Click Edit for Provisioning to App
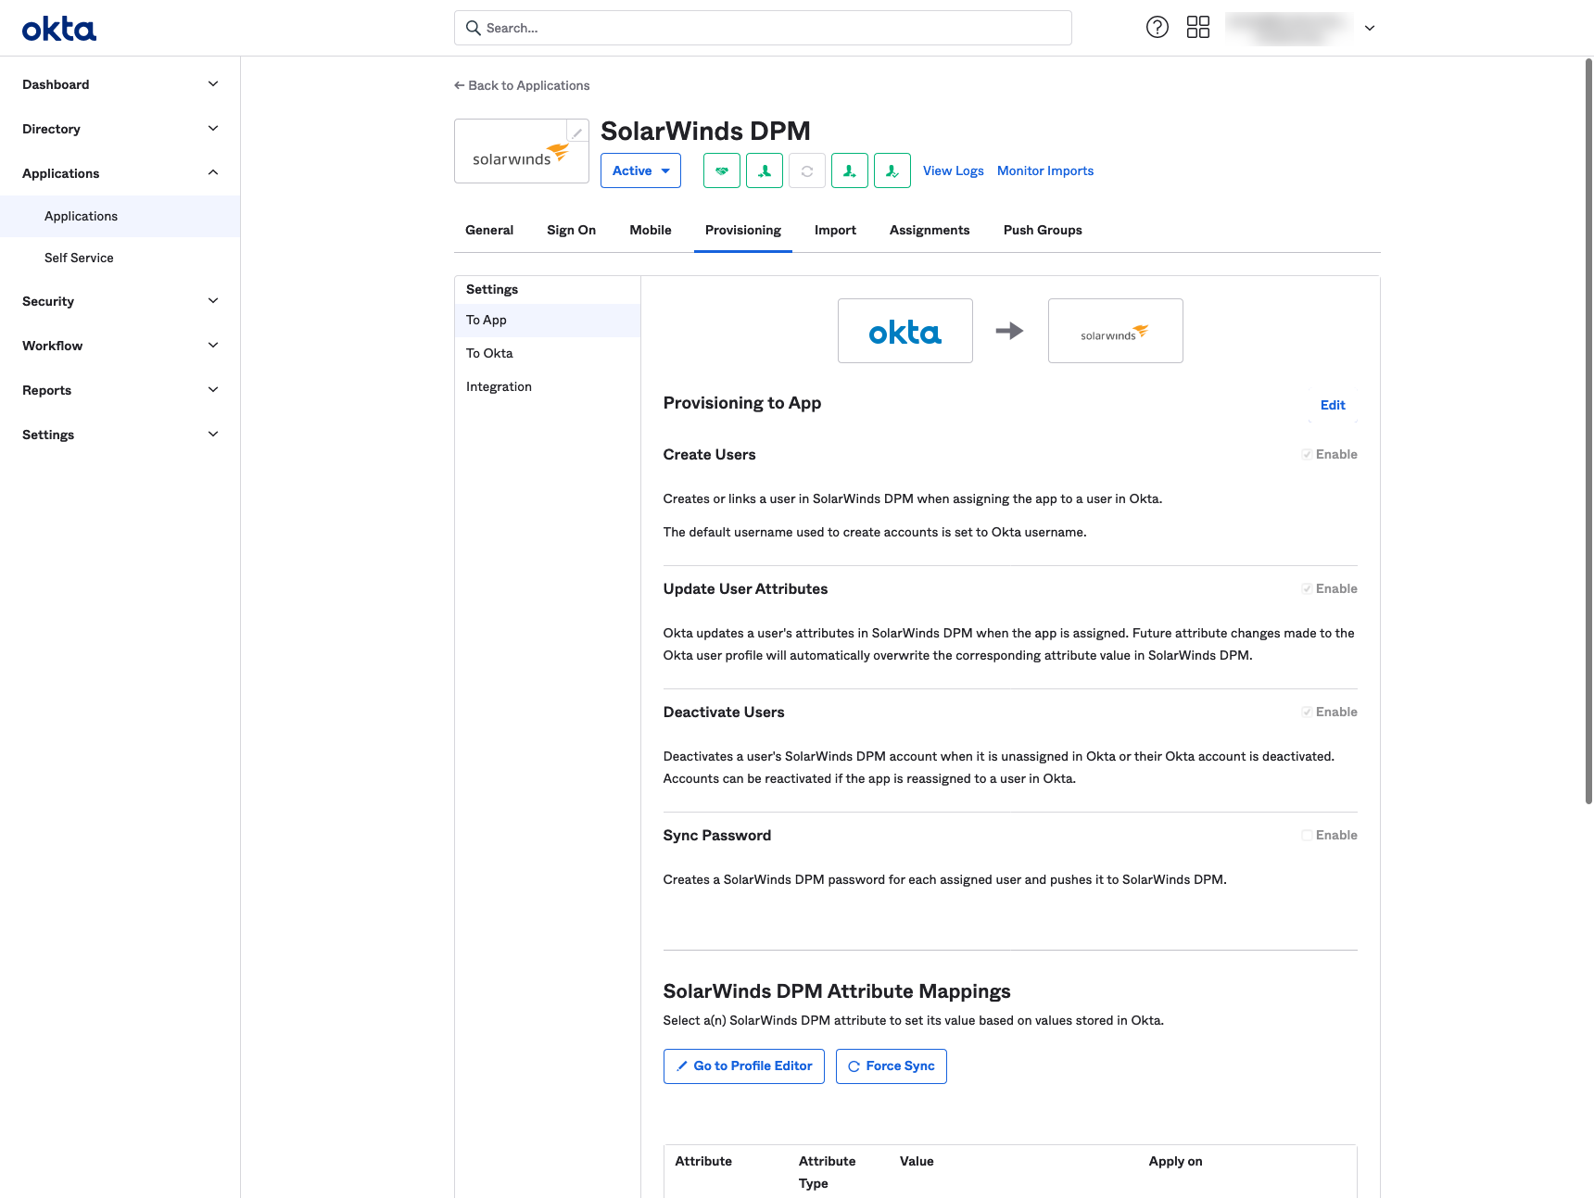 [x=1333, y=405]
